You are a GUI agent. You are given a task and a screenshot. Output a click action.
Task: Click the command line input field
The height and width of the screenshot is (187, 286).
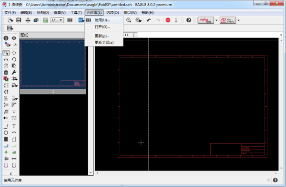(208, 35)
